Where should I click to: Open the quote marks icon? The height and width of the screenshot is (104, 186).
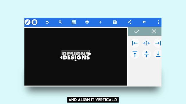(144, 22)
